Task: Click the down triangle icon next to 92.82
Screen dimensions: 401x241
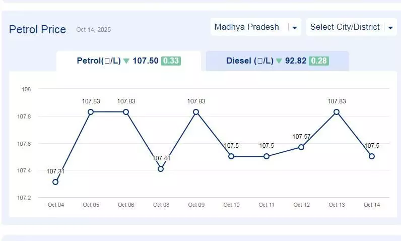Action: (279, 61)
